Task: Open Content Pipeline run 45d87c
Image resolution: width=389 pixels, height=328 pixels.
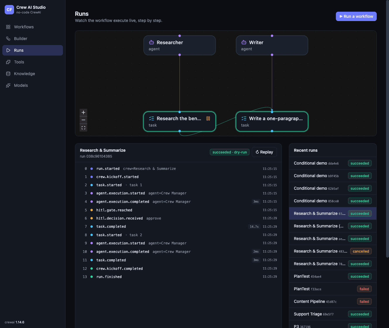Action: [x=333, y=301]
